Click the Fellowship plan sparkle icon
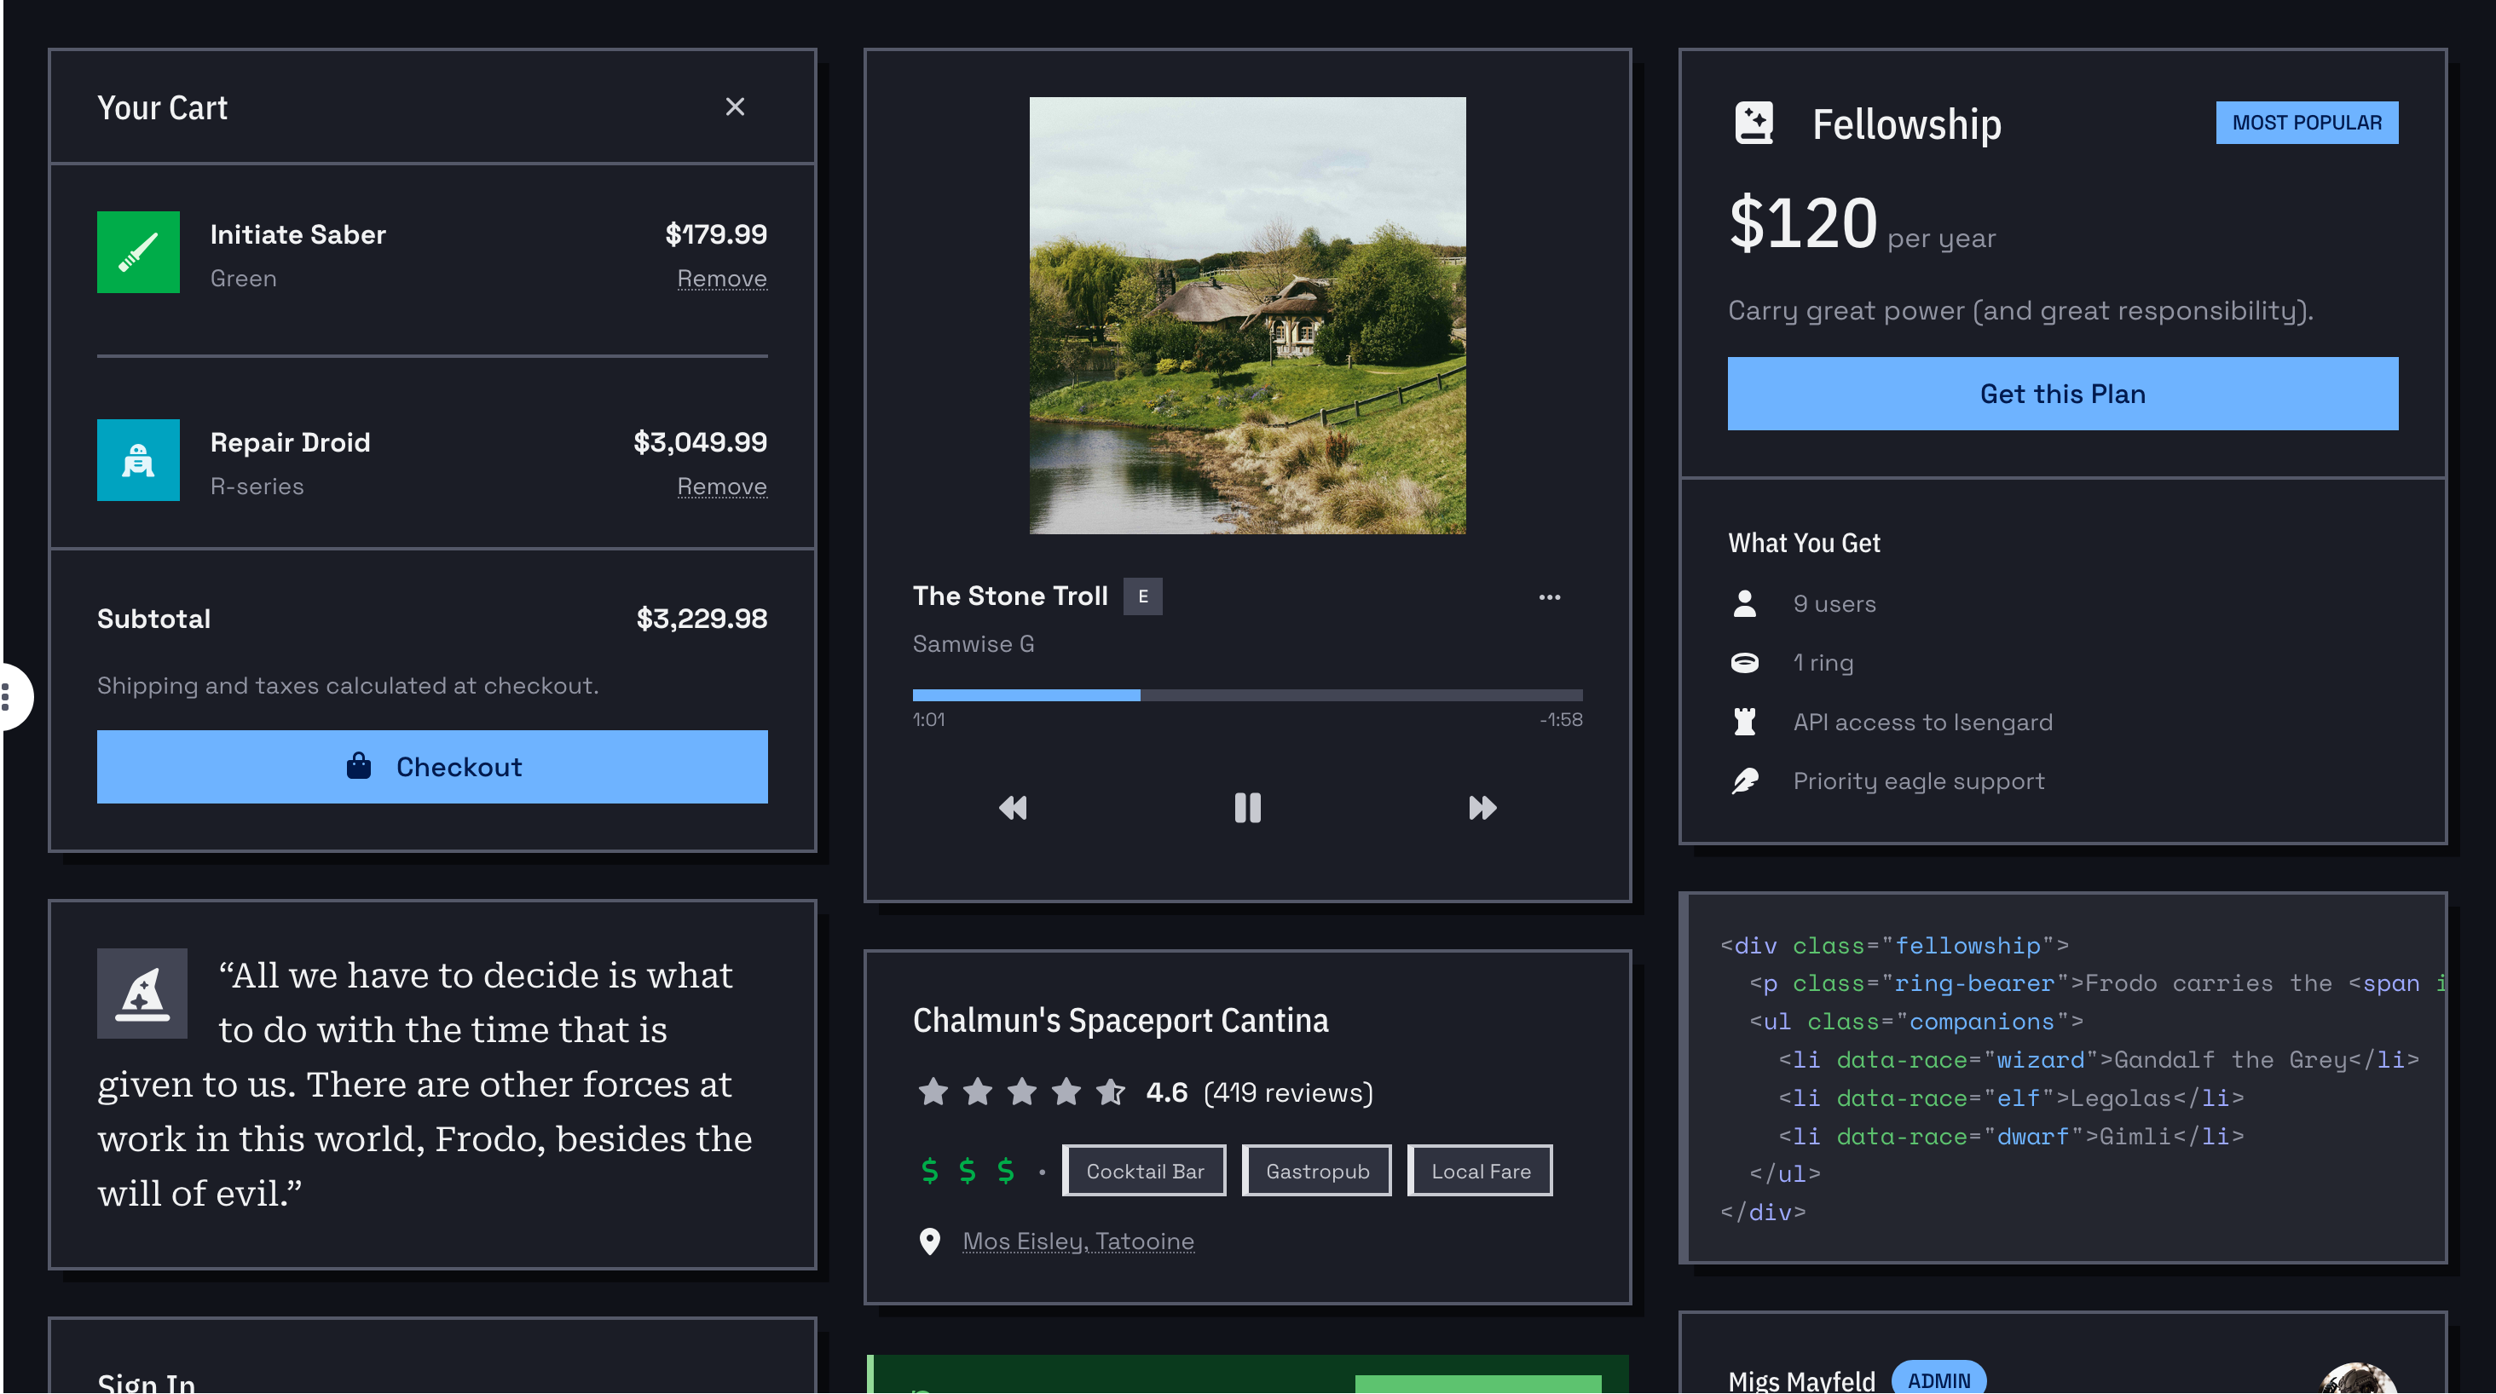 [x=1753, y=123]
